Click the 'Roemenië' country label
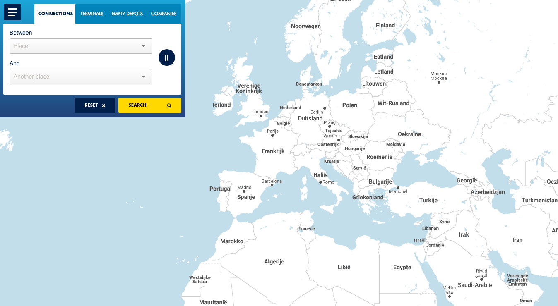This screenshot has width=558, height=306. [x=380, y=157]
